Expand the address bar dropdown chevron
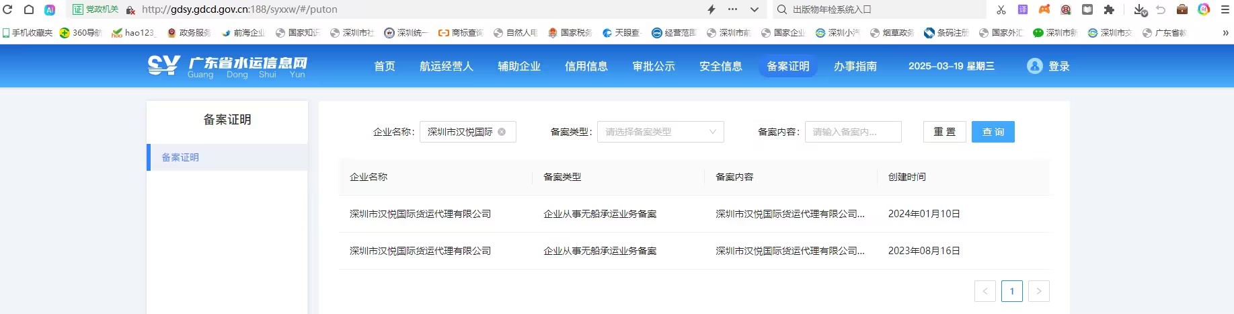This screenshot has height=314, width=1234. click(755, 9)
